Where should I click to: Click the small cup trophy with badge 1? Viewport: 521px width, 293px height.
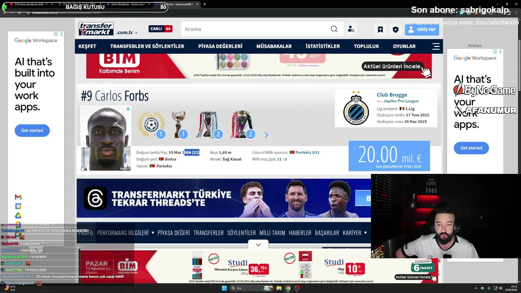179,124
